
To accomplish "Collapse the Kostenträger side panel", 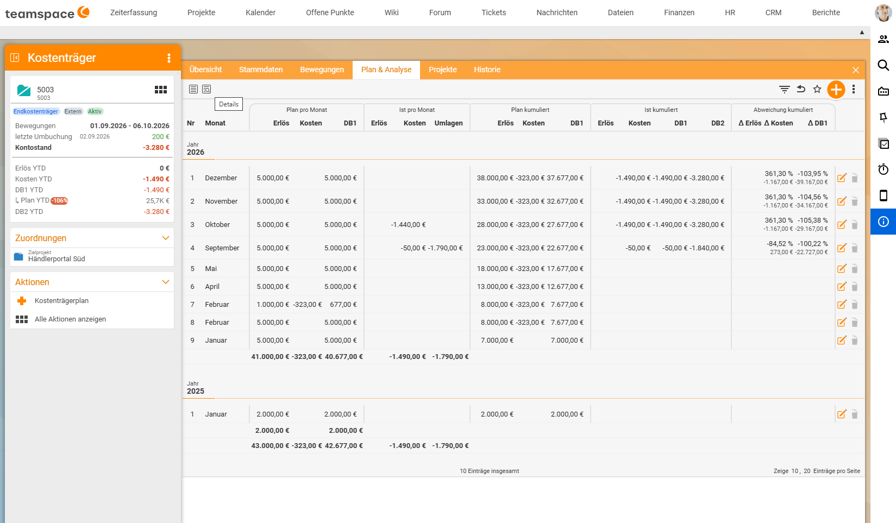I will [15, 58].
